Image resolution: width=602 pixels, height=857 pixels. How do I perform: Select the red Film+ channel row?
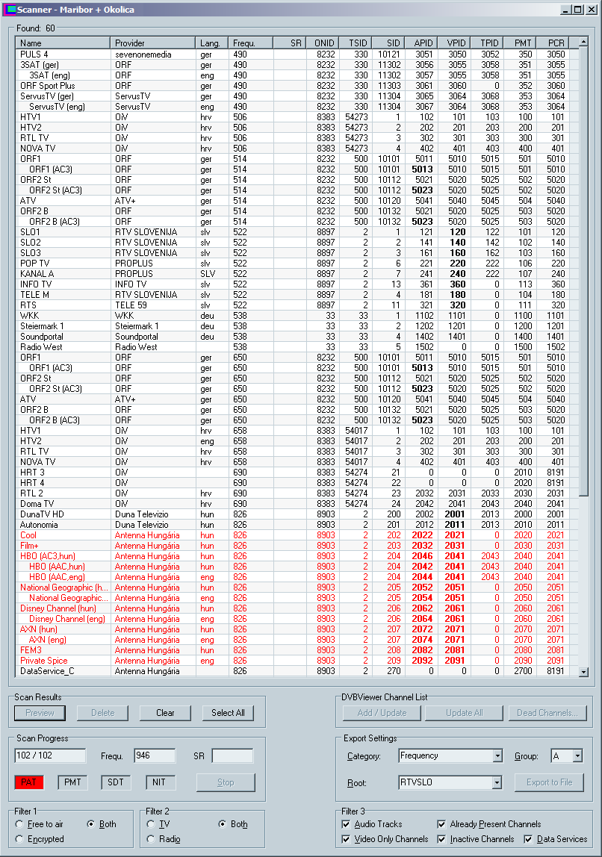coord(297,546)
